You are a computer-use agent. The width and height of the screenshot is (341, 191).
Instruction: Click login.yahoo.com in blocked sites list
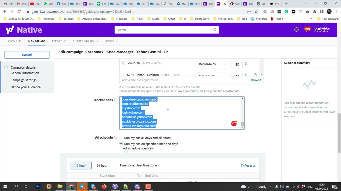point(133,112)
